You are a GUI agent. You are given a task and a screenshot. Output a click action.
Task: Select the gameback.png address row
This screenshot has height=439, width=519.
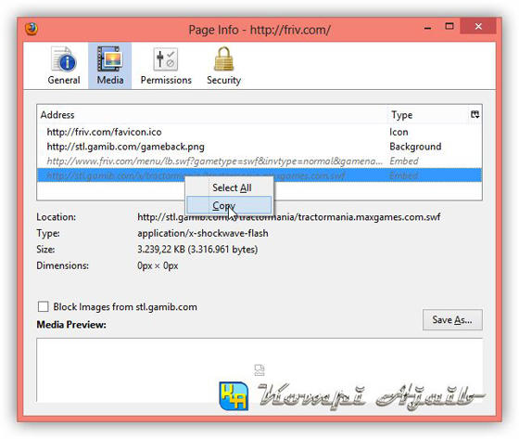point(259,147)
